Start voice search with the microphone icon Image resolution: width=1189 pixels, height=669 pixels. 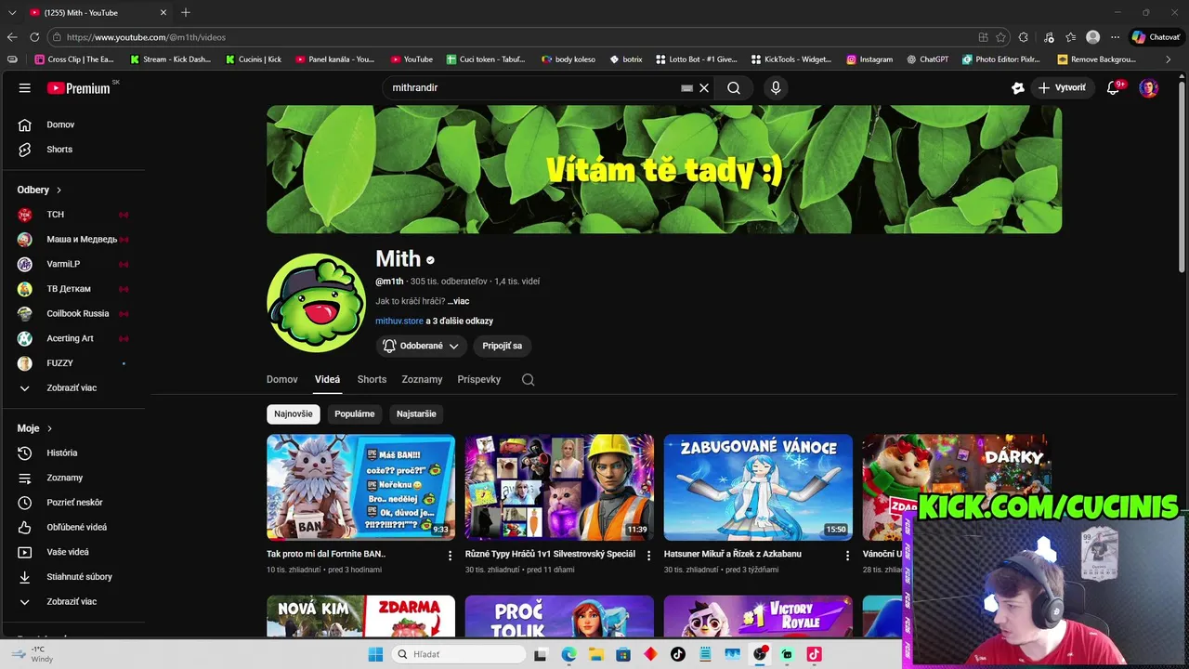coord(776,88)
